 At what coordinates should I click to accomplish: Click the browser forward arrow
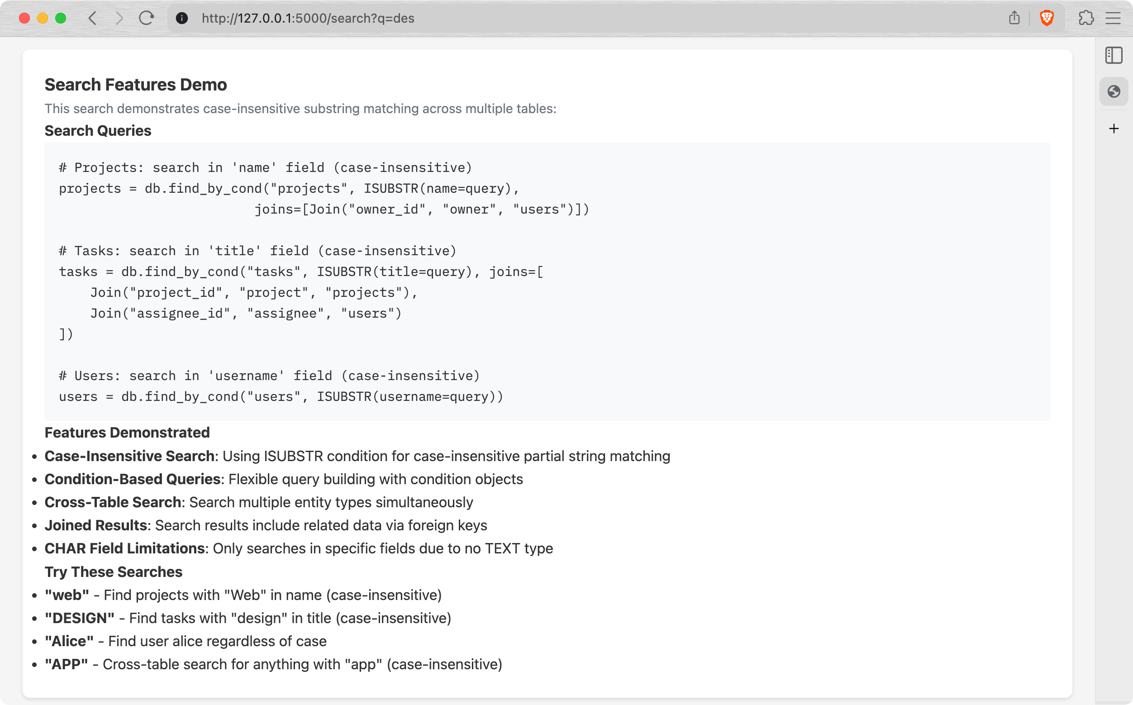(119, 18)
